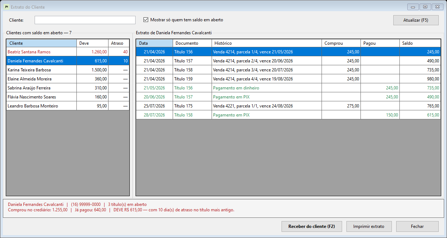Viewport: 447px width, 238px height.
Task: Select the Título 157 sale row, parcela 2/4
Action: pyautogui.click(x=288, y=61)
